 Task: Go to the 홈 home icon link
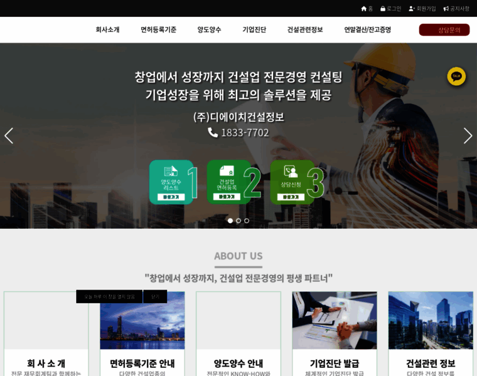click(x=367, y=9)
